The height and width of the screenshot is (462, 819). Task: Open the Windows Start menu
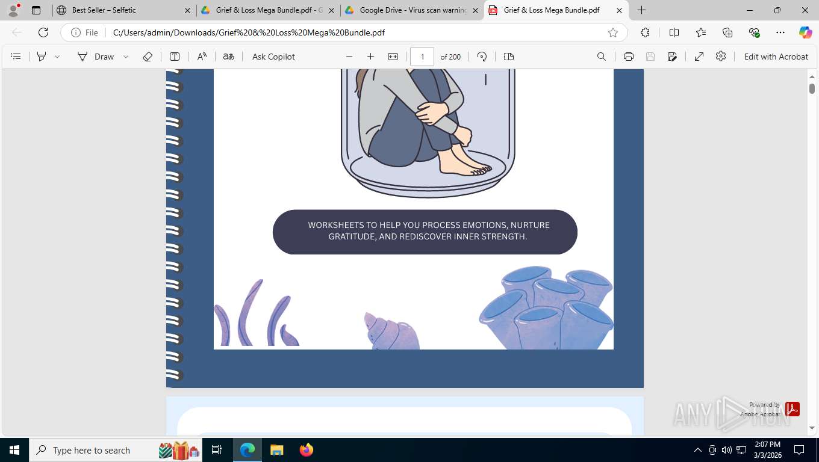[x=14, y=450]
